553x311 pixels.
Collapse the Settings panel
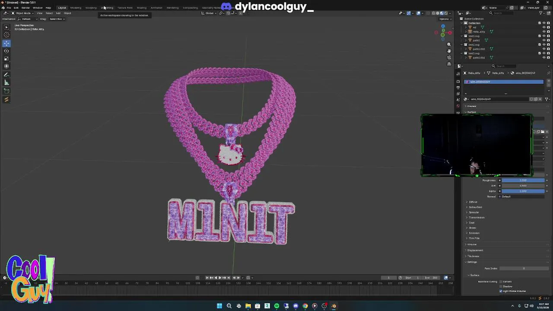point(471,262)
